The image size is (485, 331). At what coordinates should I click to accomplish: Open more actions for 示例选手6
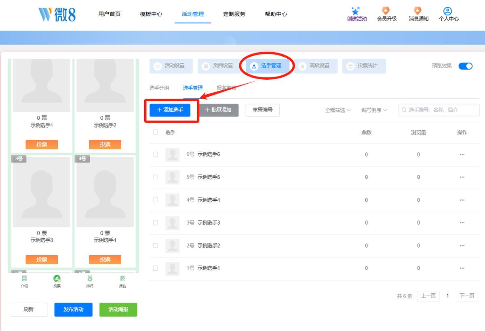462,155
